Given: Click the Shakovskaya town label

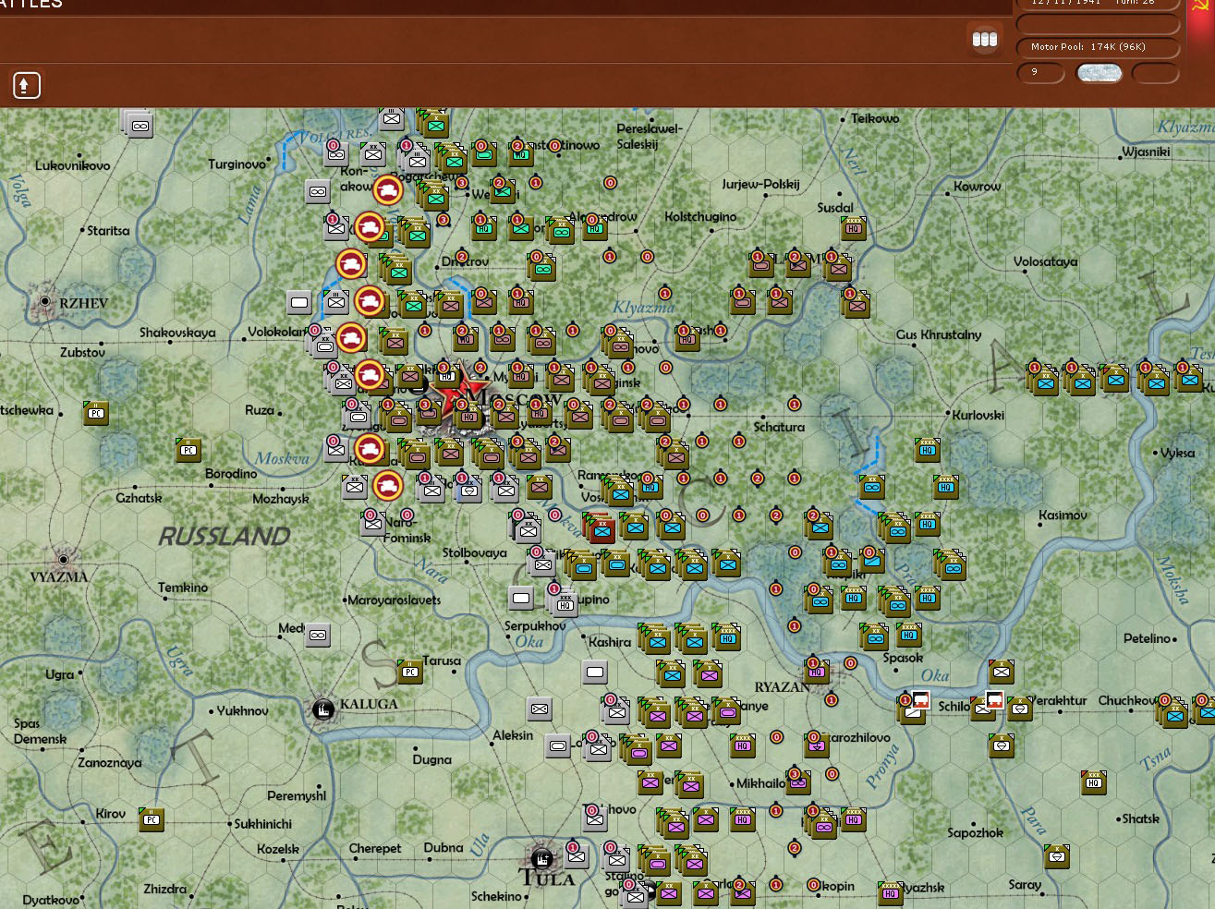Looking at the screenshot, I should (x=177, y=333).
